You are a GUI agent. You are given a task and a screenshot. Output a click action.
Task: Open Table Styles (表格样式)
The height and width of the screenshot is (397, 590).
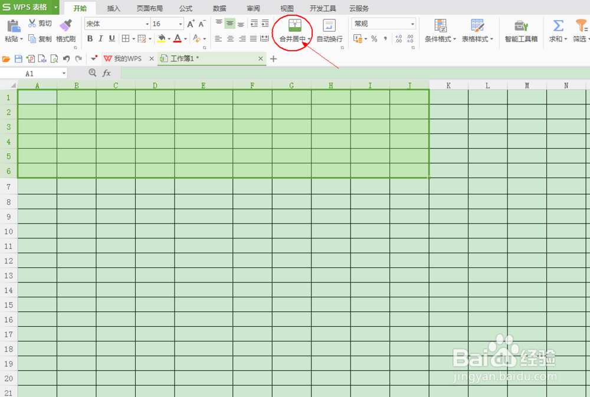477,31
